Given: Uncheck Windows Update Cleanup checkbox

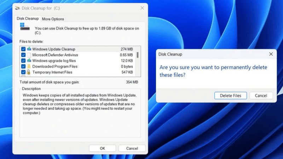Looking at the screenshot, I should [23, 49].
